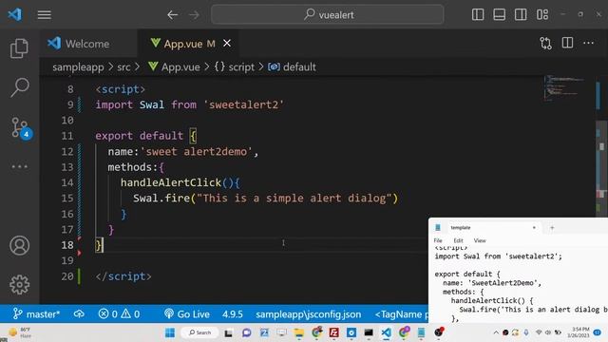The height and width of the screenshot is (342, 608).
Task: Open the errors and warnings count
Action: (119, 313)
